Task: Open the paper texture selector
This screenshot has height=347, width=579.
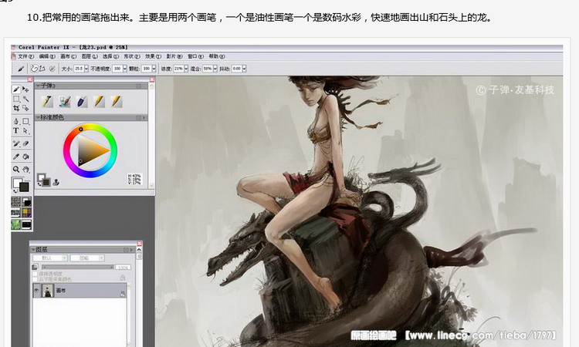Action: [16, 202]
